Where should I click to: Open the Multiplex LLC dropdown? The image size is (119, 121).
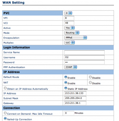(70, 43)
